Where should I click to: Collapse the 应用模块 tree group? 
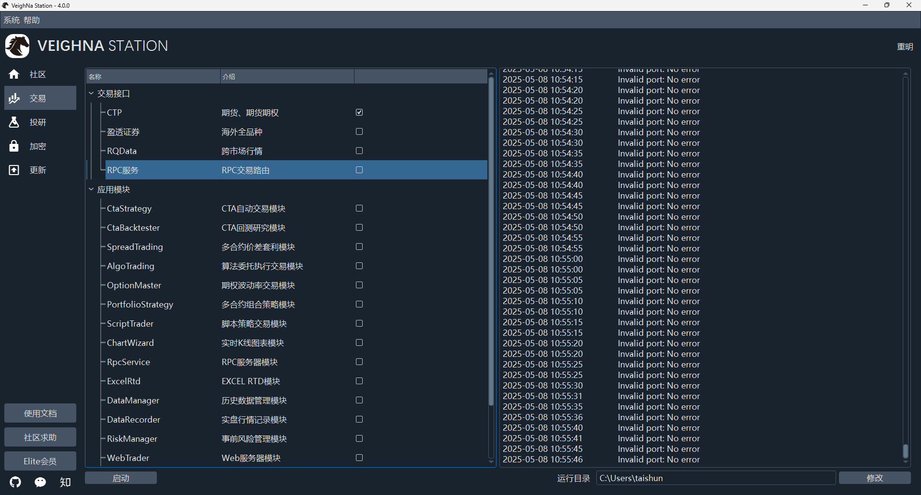pyautogui.click(x=91, y=189)
